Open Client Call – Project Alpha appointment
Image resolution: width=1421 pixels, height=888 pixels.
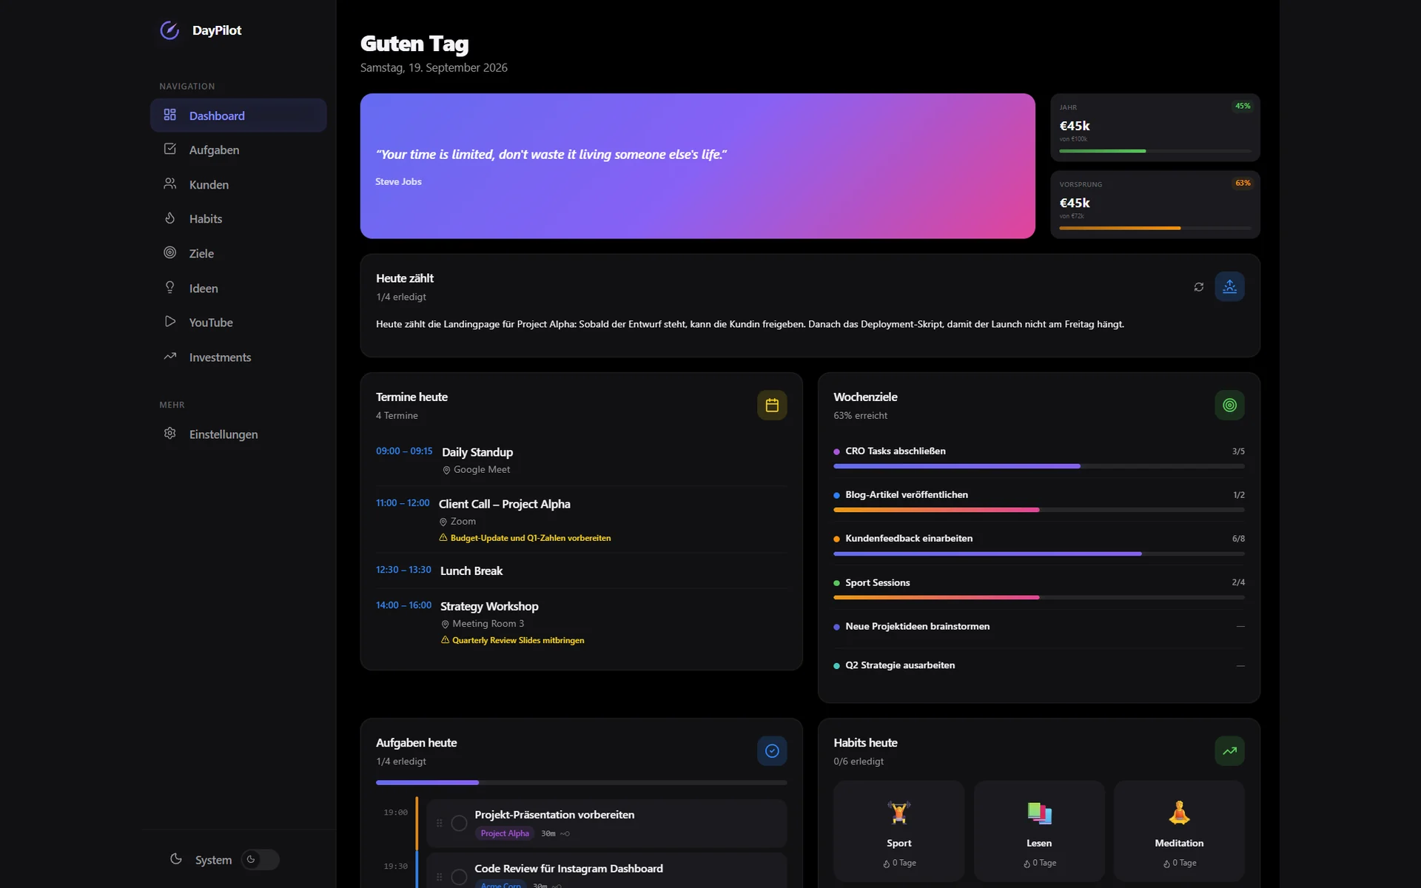pos(581,520)
